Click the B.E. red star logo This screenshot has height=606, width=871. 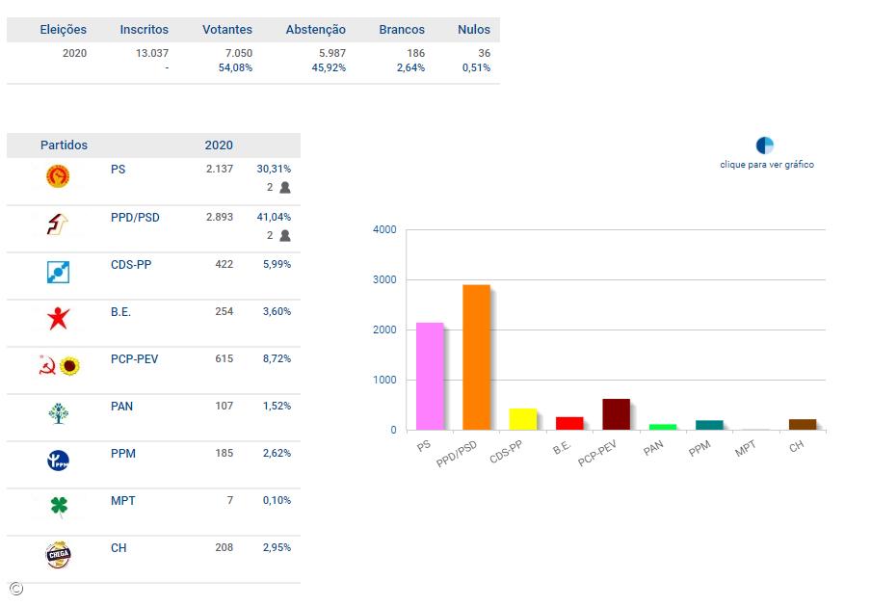[58, 318]
